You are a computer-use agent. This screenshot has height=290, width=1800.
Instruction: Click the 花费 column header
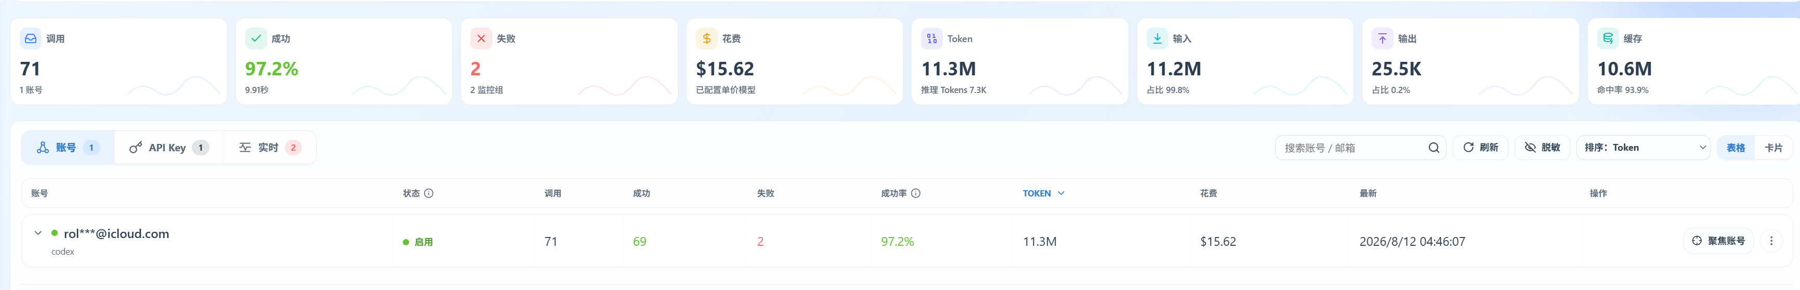pos(1208,193)
